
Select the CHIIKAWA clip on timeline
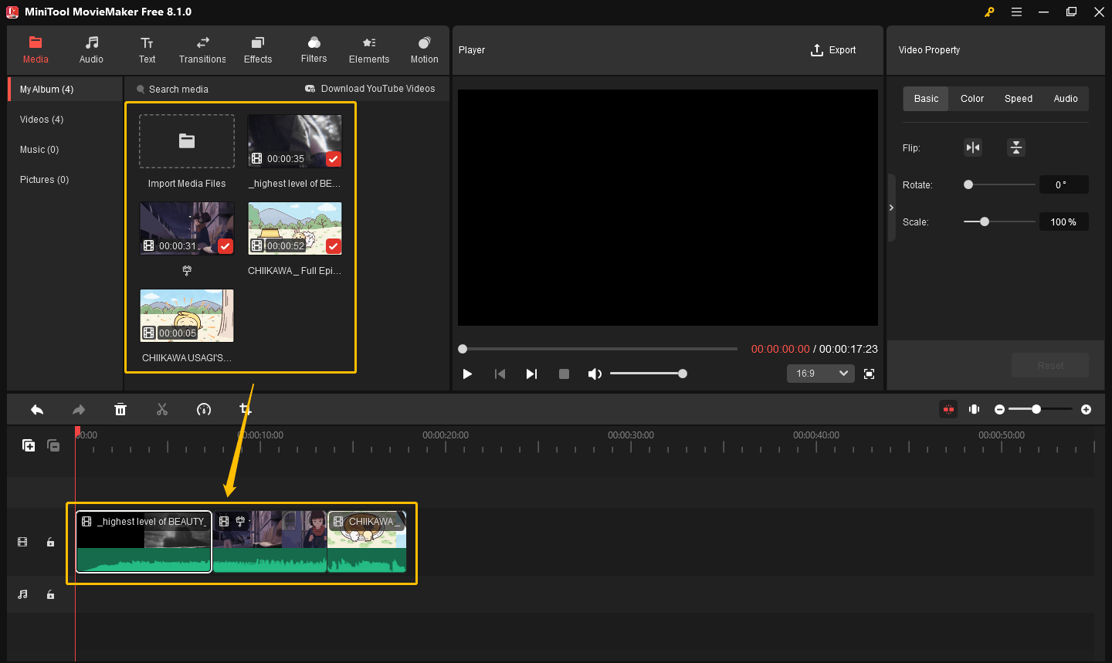(368, 542)
